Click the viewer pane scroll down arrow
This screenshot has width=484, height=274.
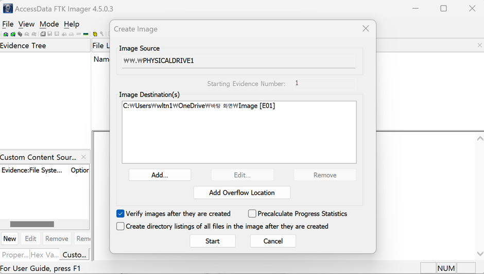tap(480, 253)
